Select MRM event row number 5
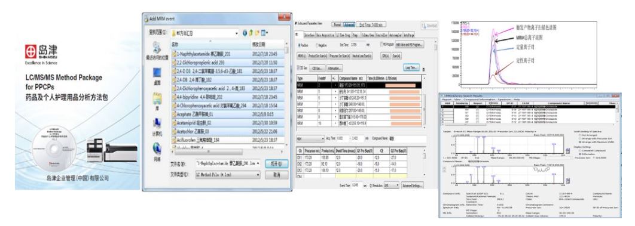 359,91
